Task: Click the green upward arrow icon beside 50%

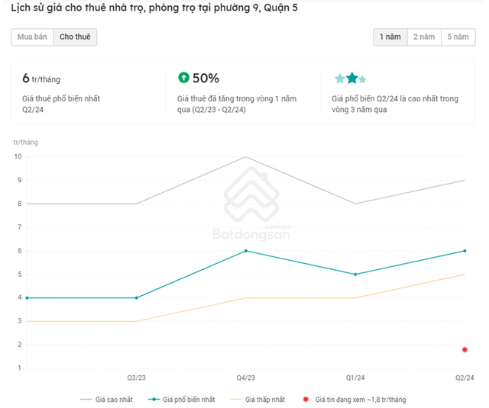Action: (183, 78)
